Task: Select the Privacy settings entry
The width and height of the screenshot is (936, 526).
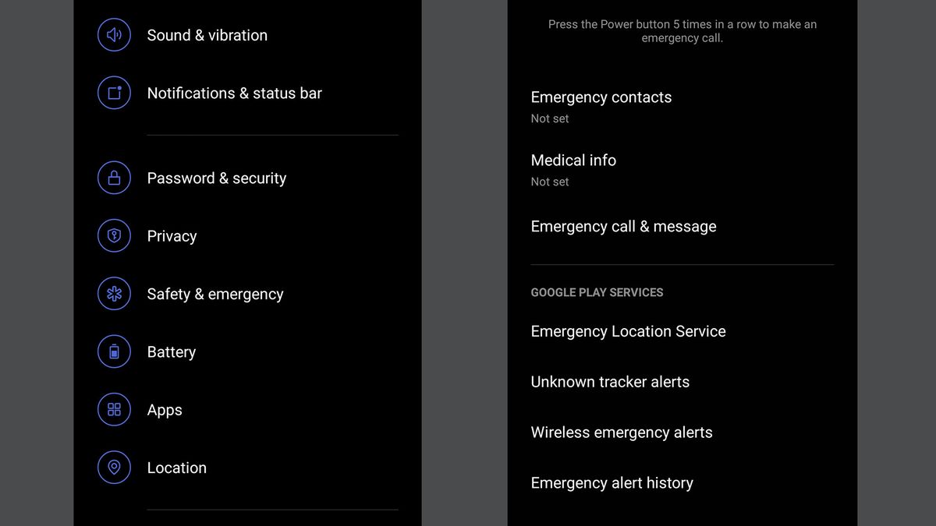Action: [x=172, y=235]
